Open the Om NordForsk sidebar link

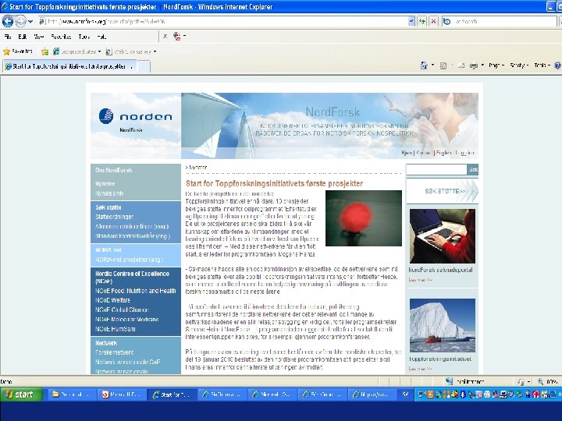[x=114, y=170]
